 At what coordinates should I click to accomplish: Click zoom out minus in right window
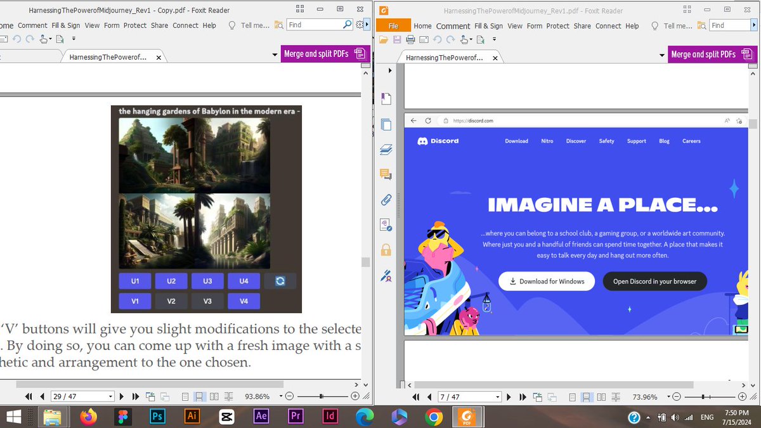[677, 397]
